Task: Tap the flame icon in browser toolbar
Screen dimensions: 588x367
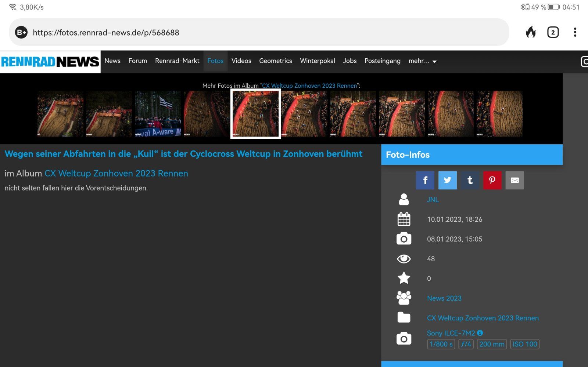Action: (x=531, y=32)
